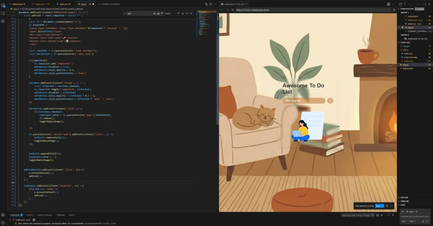Click the browser preview back arrow
The width and height of the screenshot is (433, 226).
click(x=222, y=10)
